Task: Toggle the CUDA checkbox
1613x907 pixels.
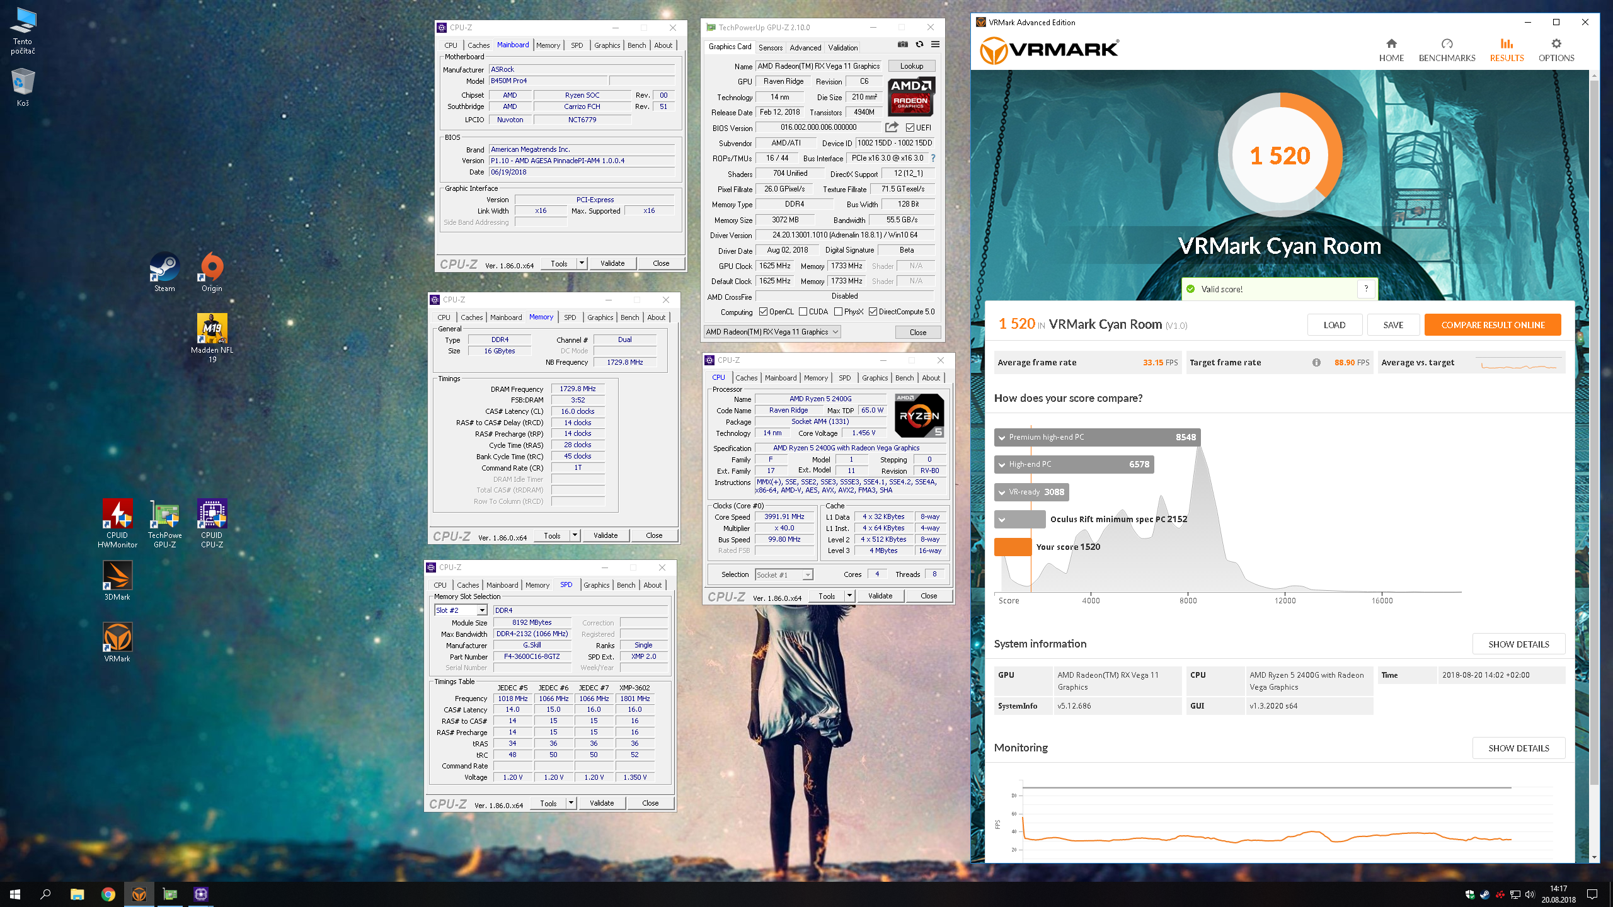Action: click(x=803, y=312)
